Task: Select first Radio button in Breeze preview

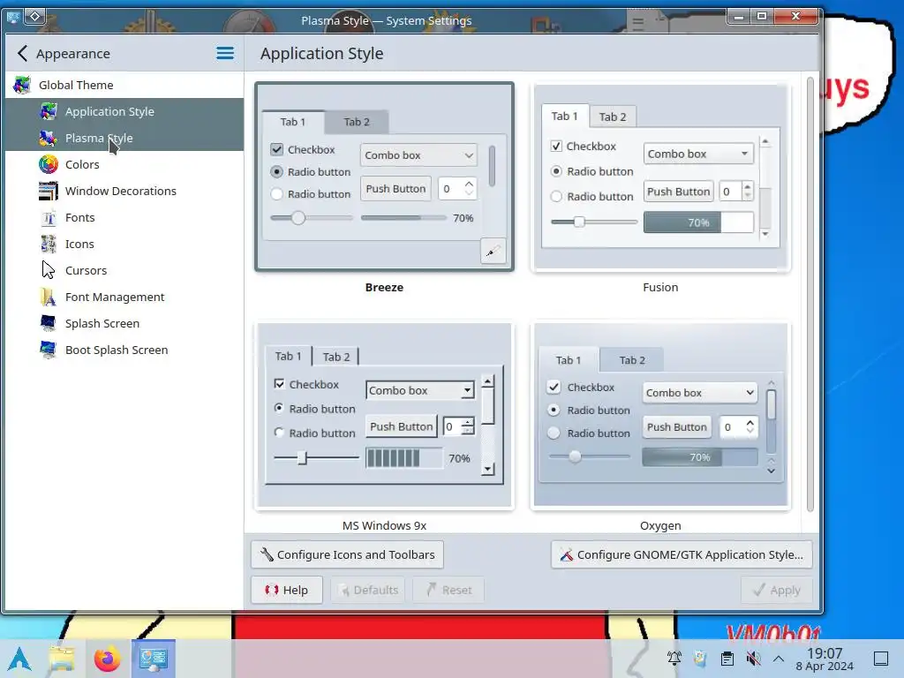Action: click(x=276, y=172)
